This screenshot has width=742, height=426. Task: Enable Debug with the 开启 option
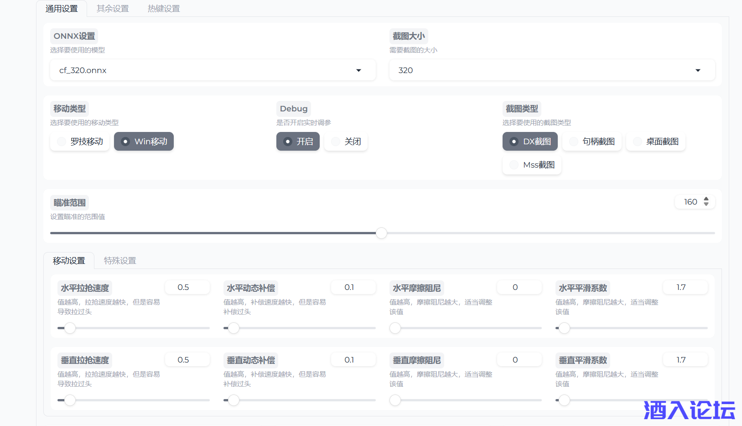point(298,142)
